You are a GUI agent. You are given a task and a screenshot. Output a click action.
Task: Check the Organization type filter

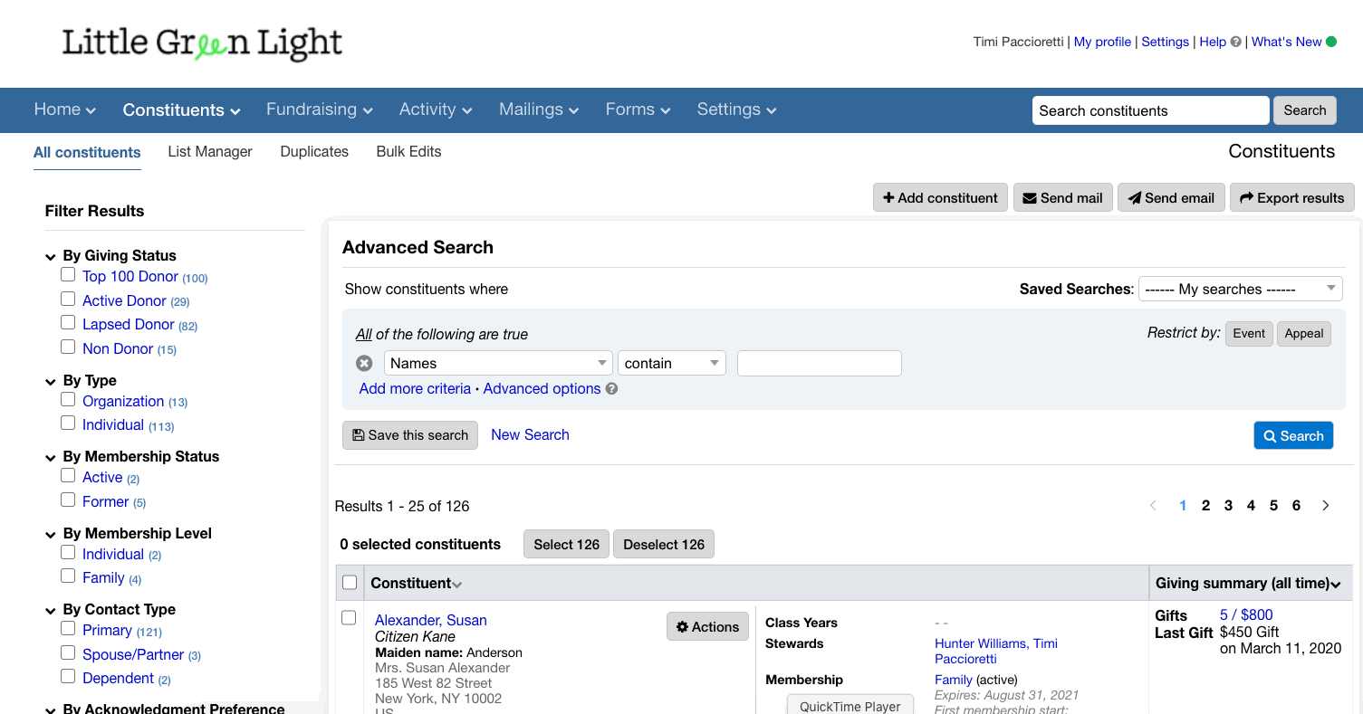(68, 399)
